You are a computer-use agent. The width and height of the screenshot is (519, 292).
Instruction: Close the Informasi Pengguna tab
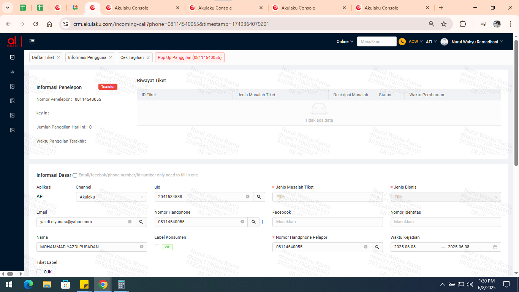[110, 58]
